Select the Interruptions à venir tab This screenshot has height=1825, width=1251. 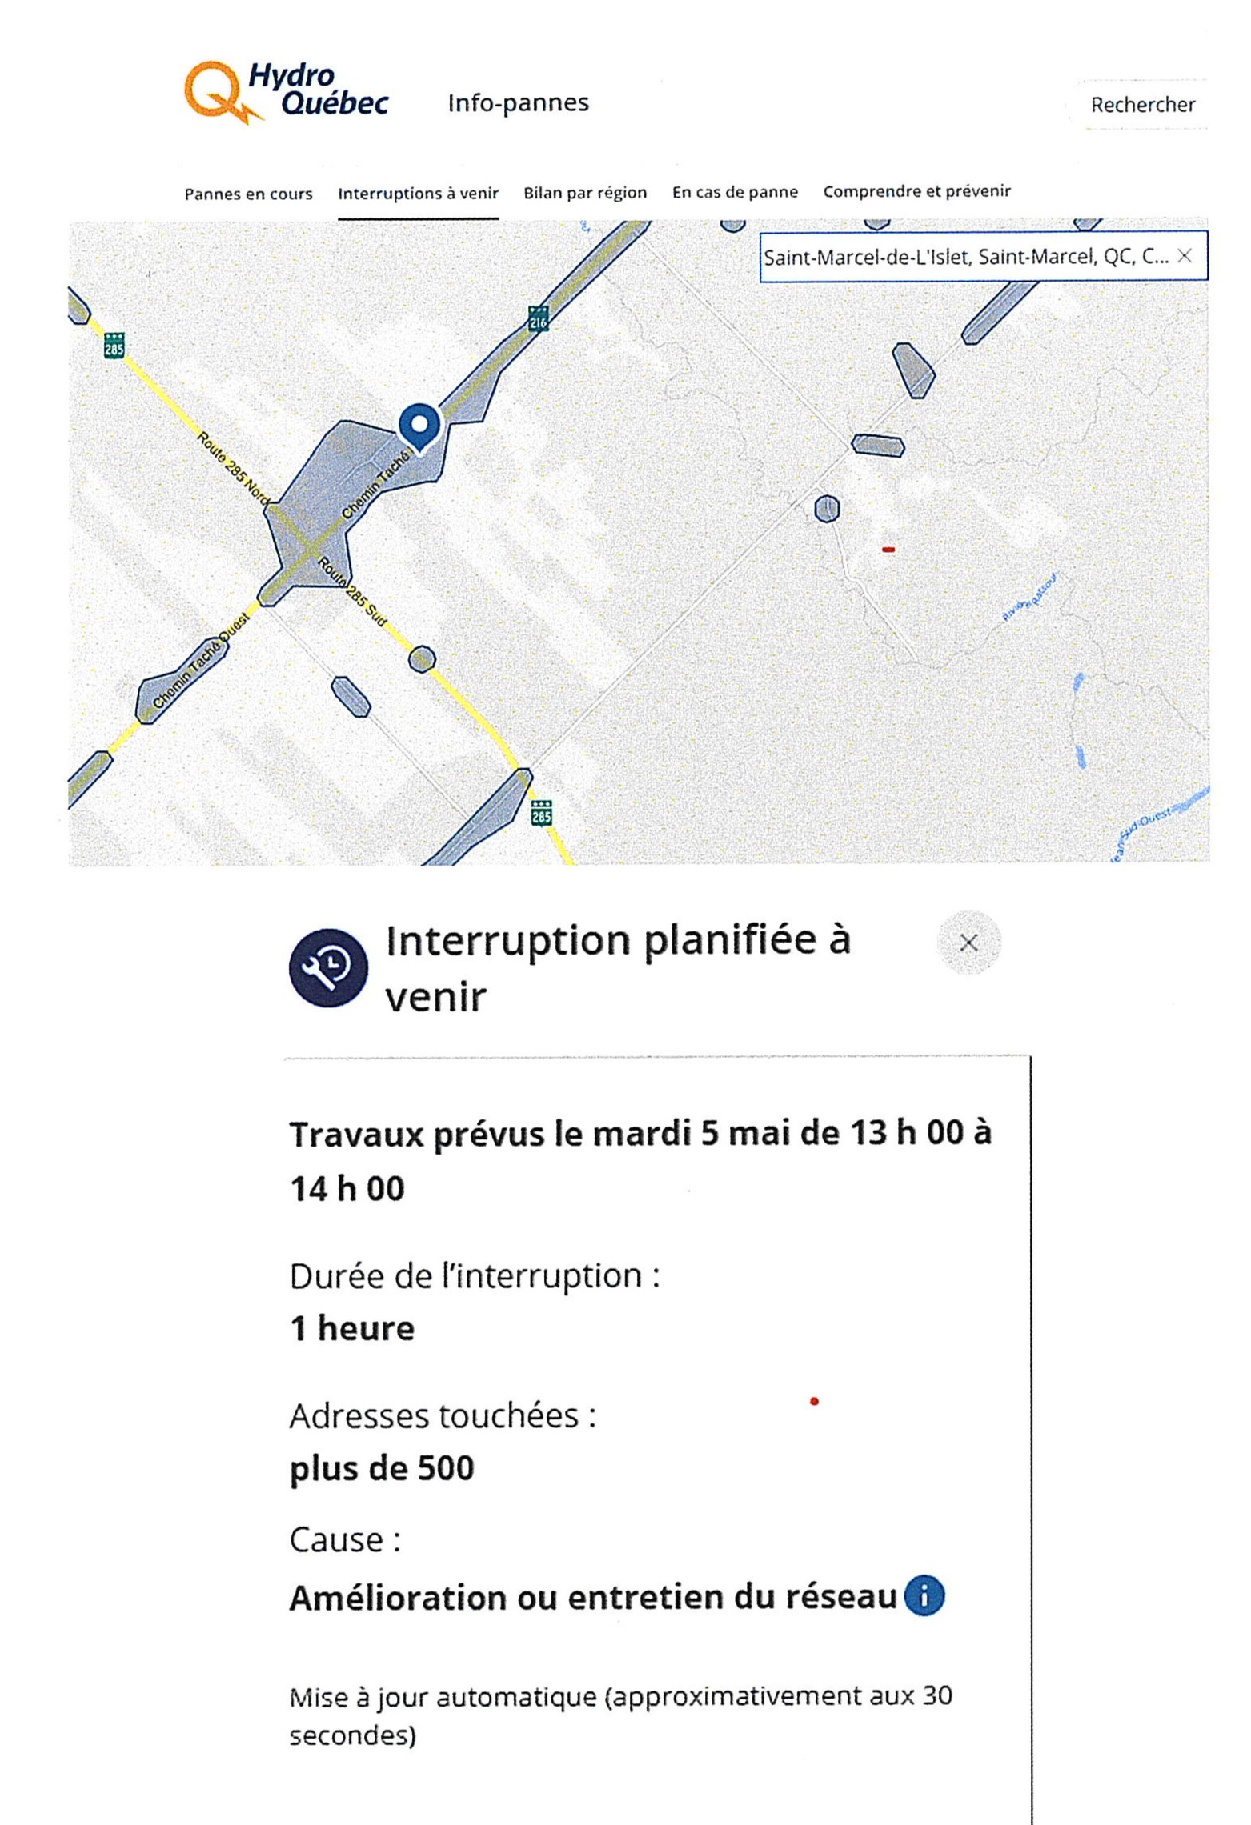point(418,194)
